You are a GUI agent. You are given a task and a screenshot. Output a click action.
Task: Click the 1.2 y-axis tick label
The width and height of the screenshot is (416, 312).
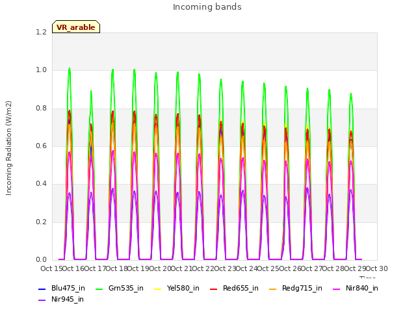pos(41,32)
